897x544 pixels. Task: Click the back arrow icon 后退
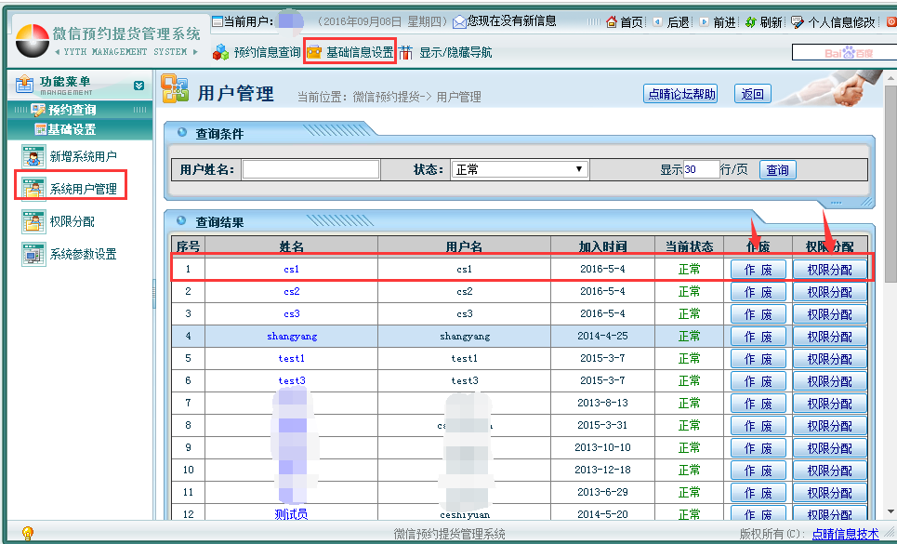pos(658,21)
